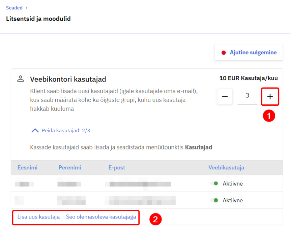
Task: Click the Veebikasutaja column header
Action: (x=226, y=168)
